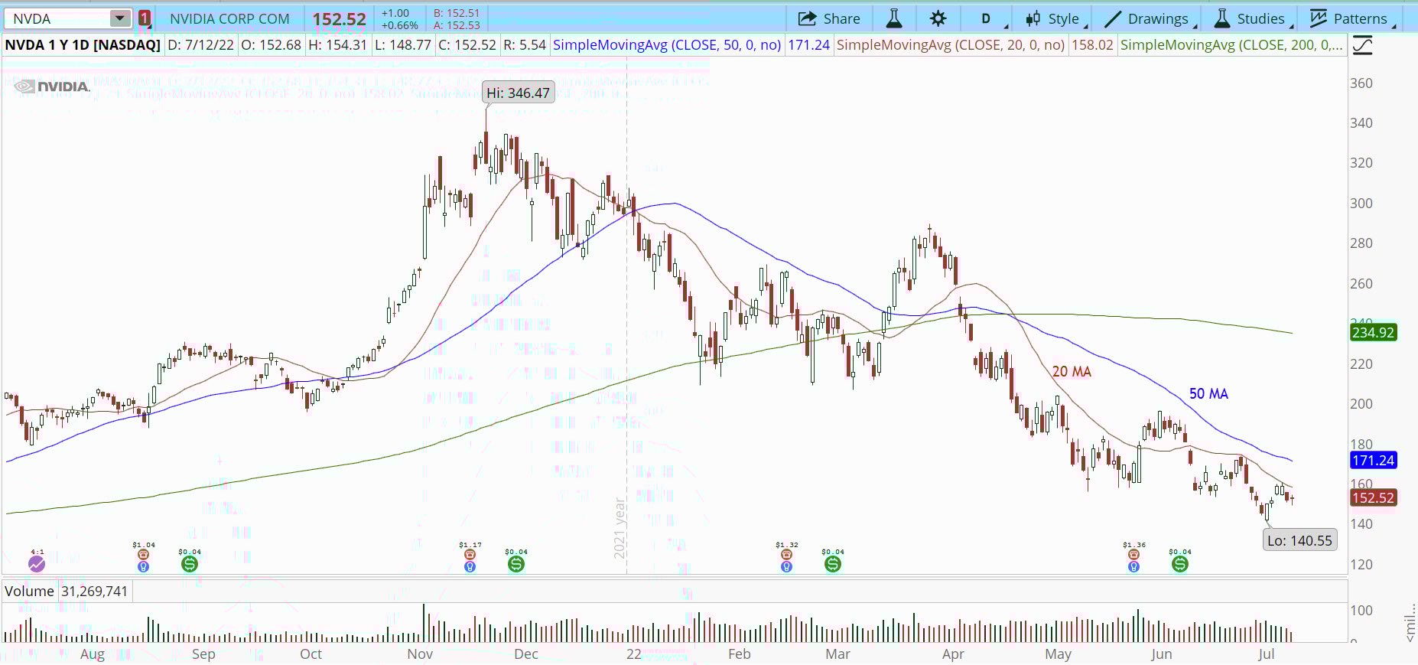Screen dimensions: 1418x665
Task: Click the trend line icon below Patterns
Action: click(x=1362, y=46)
